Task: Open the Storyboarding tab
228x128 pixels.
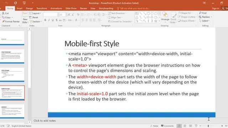Action: click(106, 9)
